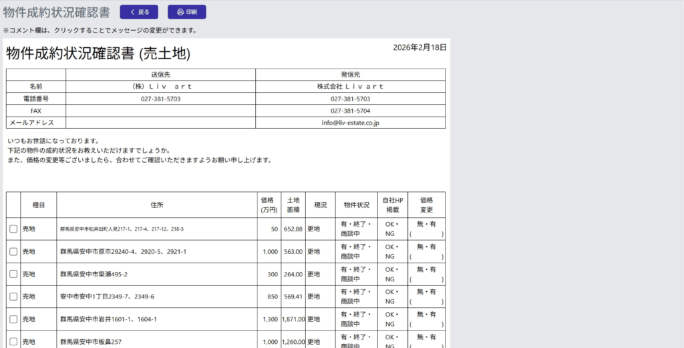Enable the checkbox for 安中1丁目2349-7 row
The image size is (684, 348).
[13, 297]
